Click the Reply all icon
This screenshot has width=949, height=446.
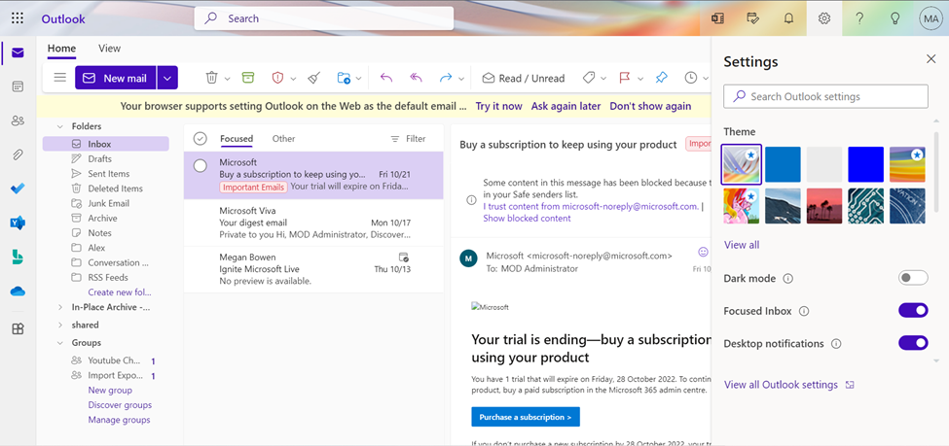pos(416,78)
